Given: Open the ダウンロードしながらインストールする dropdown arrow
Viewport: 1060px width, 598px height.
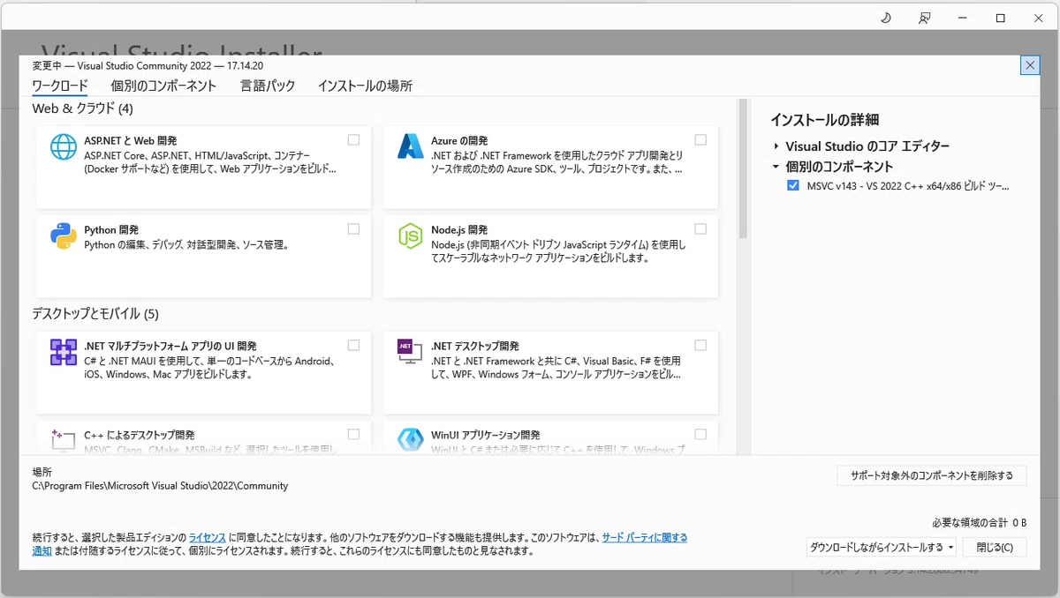Looking at the screenshot, I should (950, 548).
